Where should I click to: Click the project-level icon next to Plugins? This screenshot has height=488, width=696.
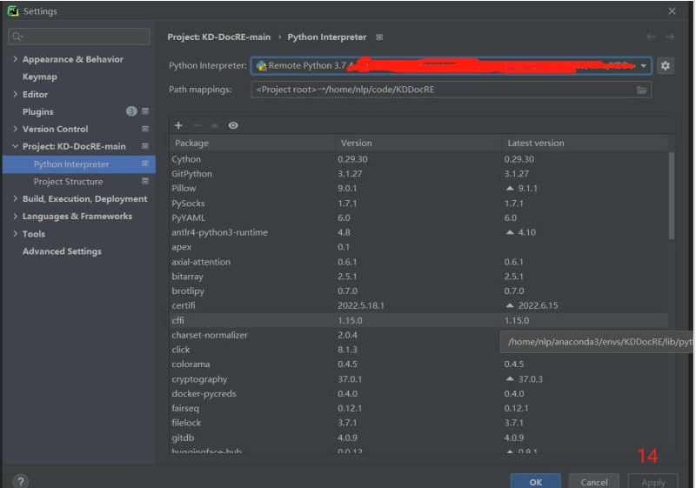pyautogui.click(x=145, y=111)
